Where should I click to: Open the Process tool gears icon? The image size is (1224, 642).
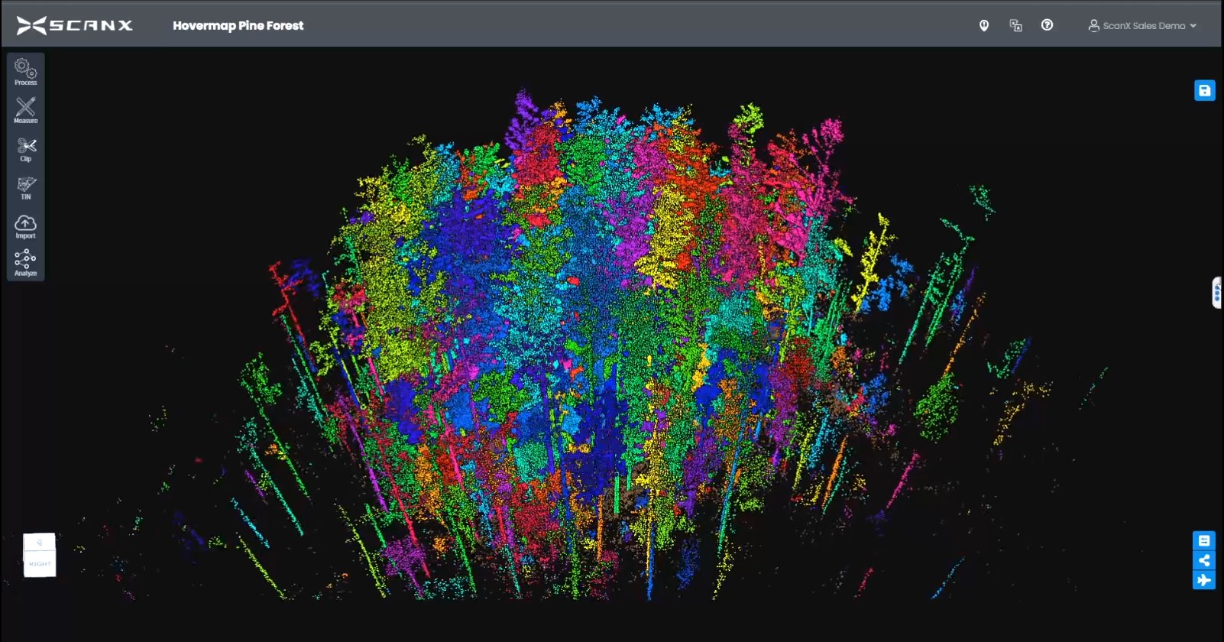[x=25, y=72]
